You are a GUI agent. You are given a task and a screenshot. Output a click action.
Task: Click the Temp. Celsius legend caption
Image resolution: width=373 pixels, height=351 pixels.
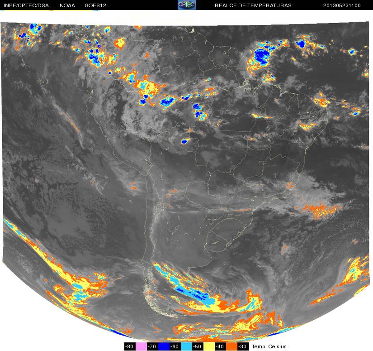[x=269, y=346]
